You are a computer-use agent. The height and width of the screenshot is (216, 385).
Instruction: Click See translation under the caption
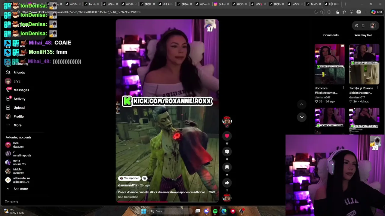click(128, 197)
